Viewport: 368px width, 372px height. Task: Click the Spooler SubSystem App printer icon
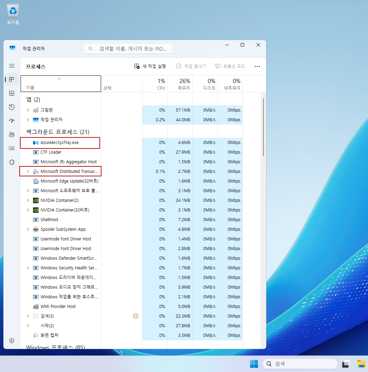click(35, 229)
